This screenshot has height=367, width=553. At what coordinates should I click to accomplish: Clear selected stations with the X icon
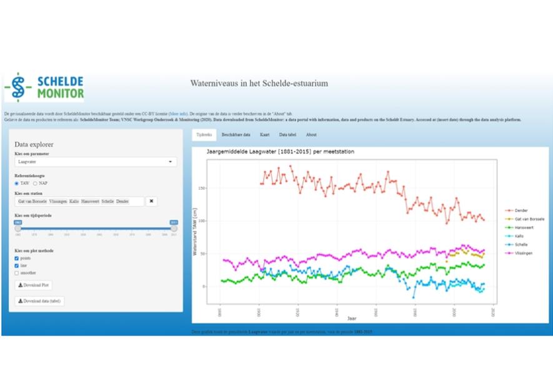click(x=151, y=202)
